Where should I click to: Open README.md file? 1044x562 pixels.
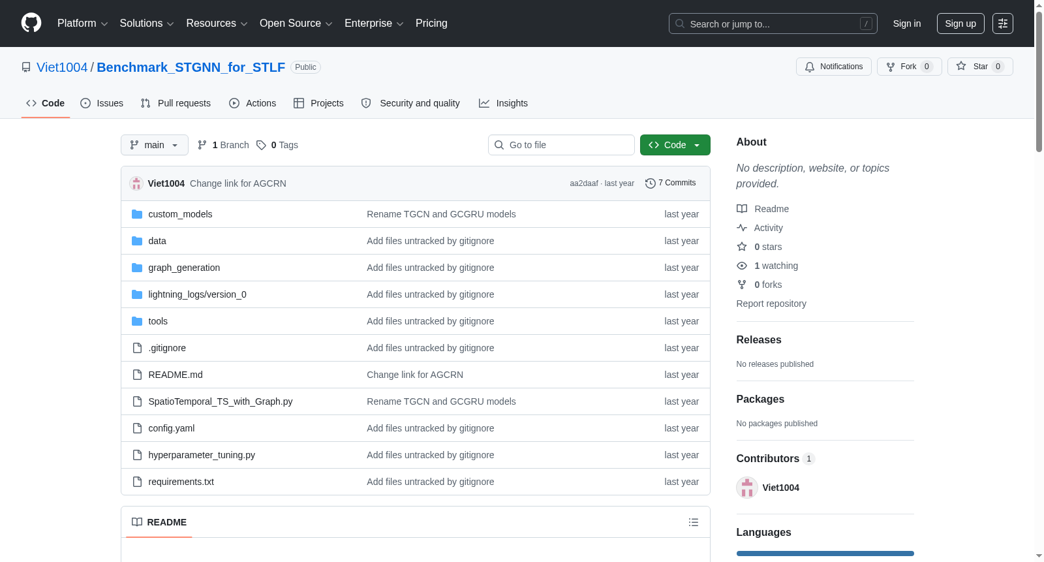point(176,375)
